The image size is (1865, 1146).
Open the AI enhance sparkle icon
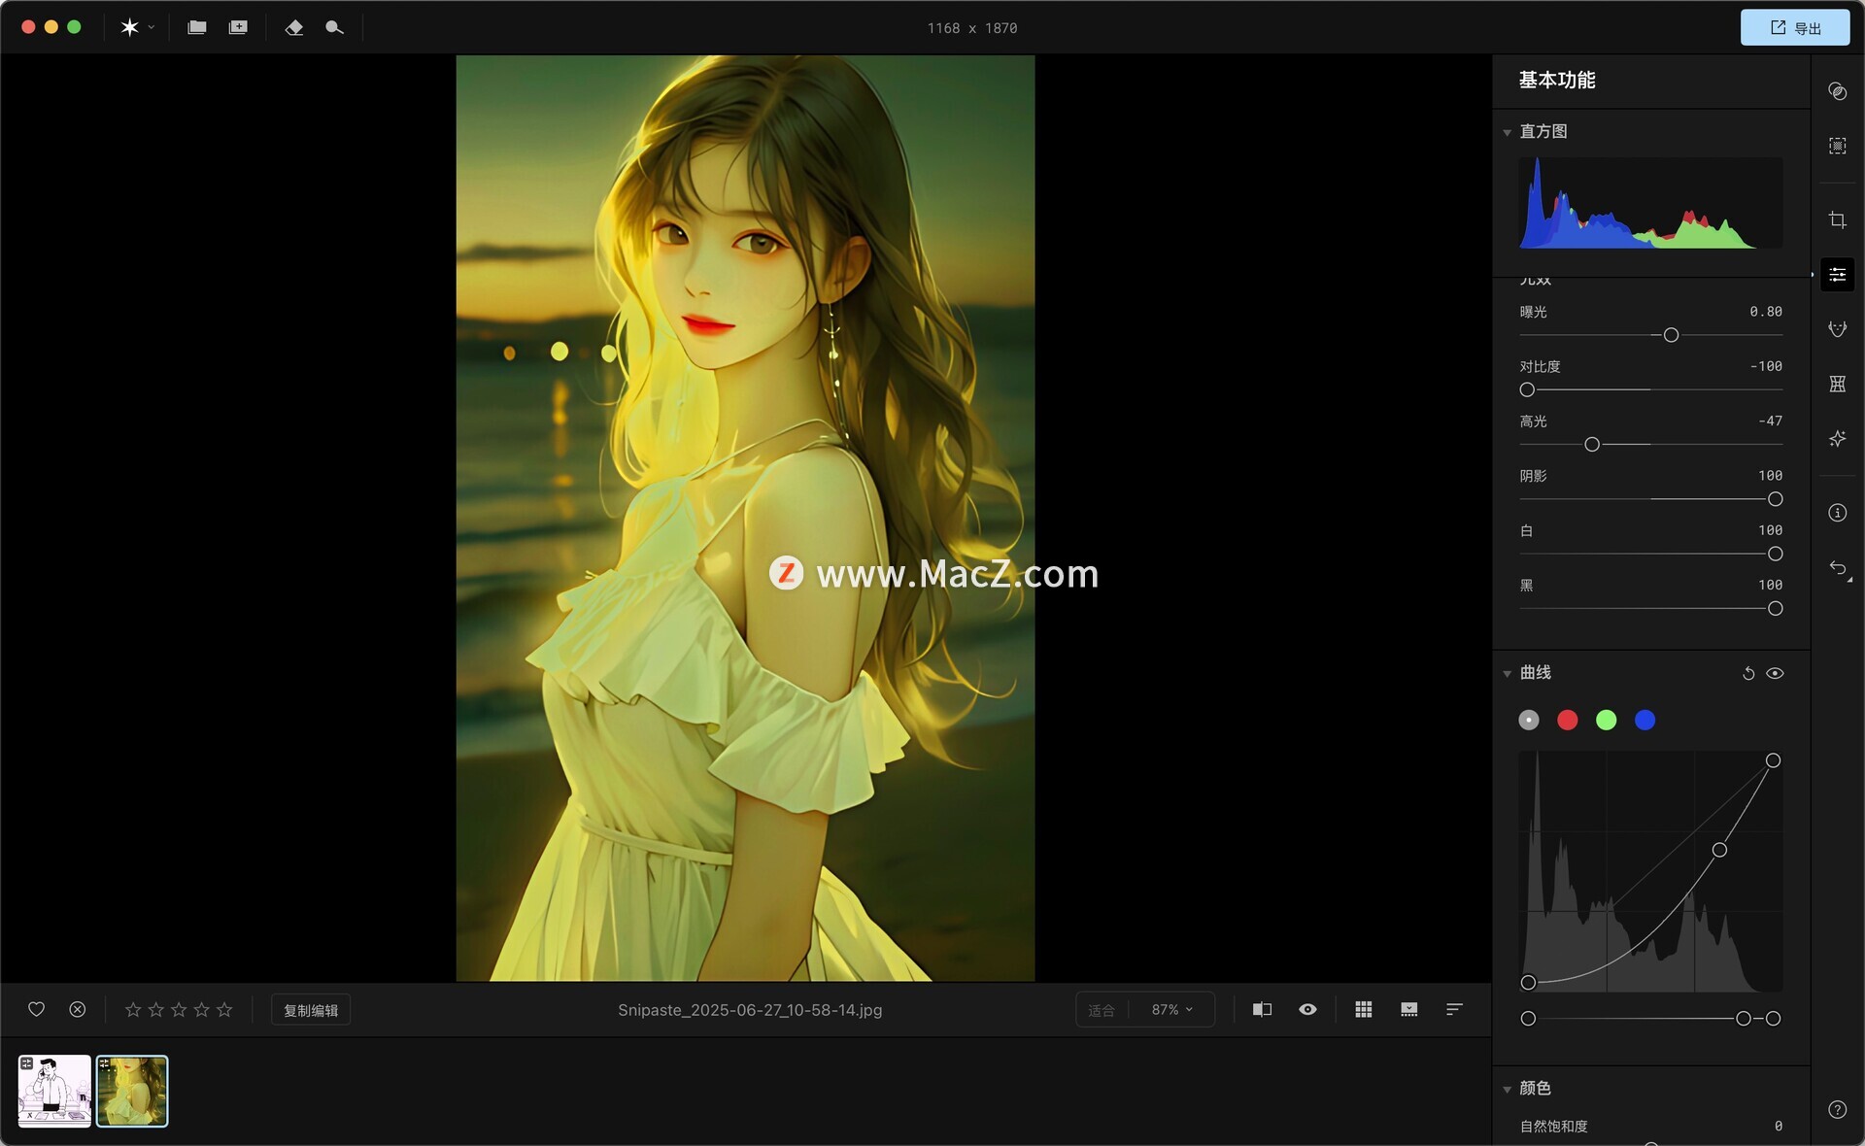(1837, 439)
